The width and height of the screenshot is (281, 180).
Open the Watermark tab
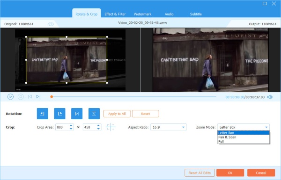[142, 14]
